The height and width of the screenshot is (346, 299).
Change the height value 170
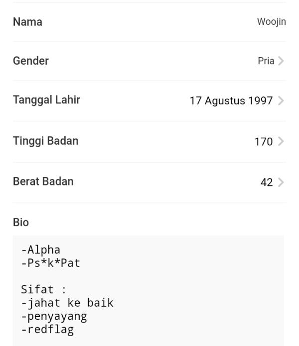(x=264, y=142)
